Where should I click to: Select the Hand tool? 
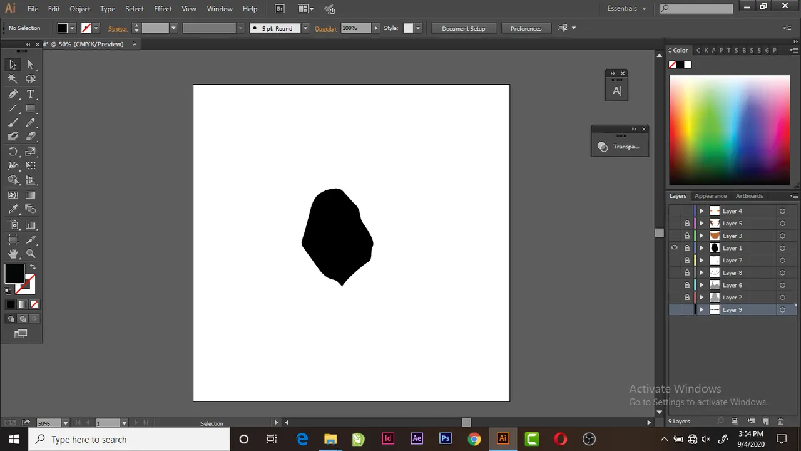click(x=13, y=254)
